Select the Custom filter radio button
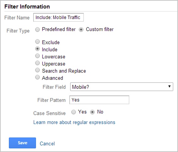This screenshot has width=178, height=152. pyautogui.click(x=81, y=30)
